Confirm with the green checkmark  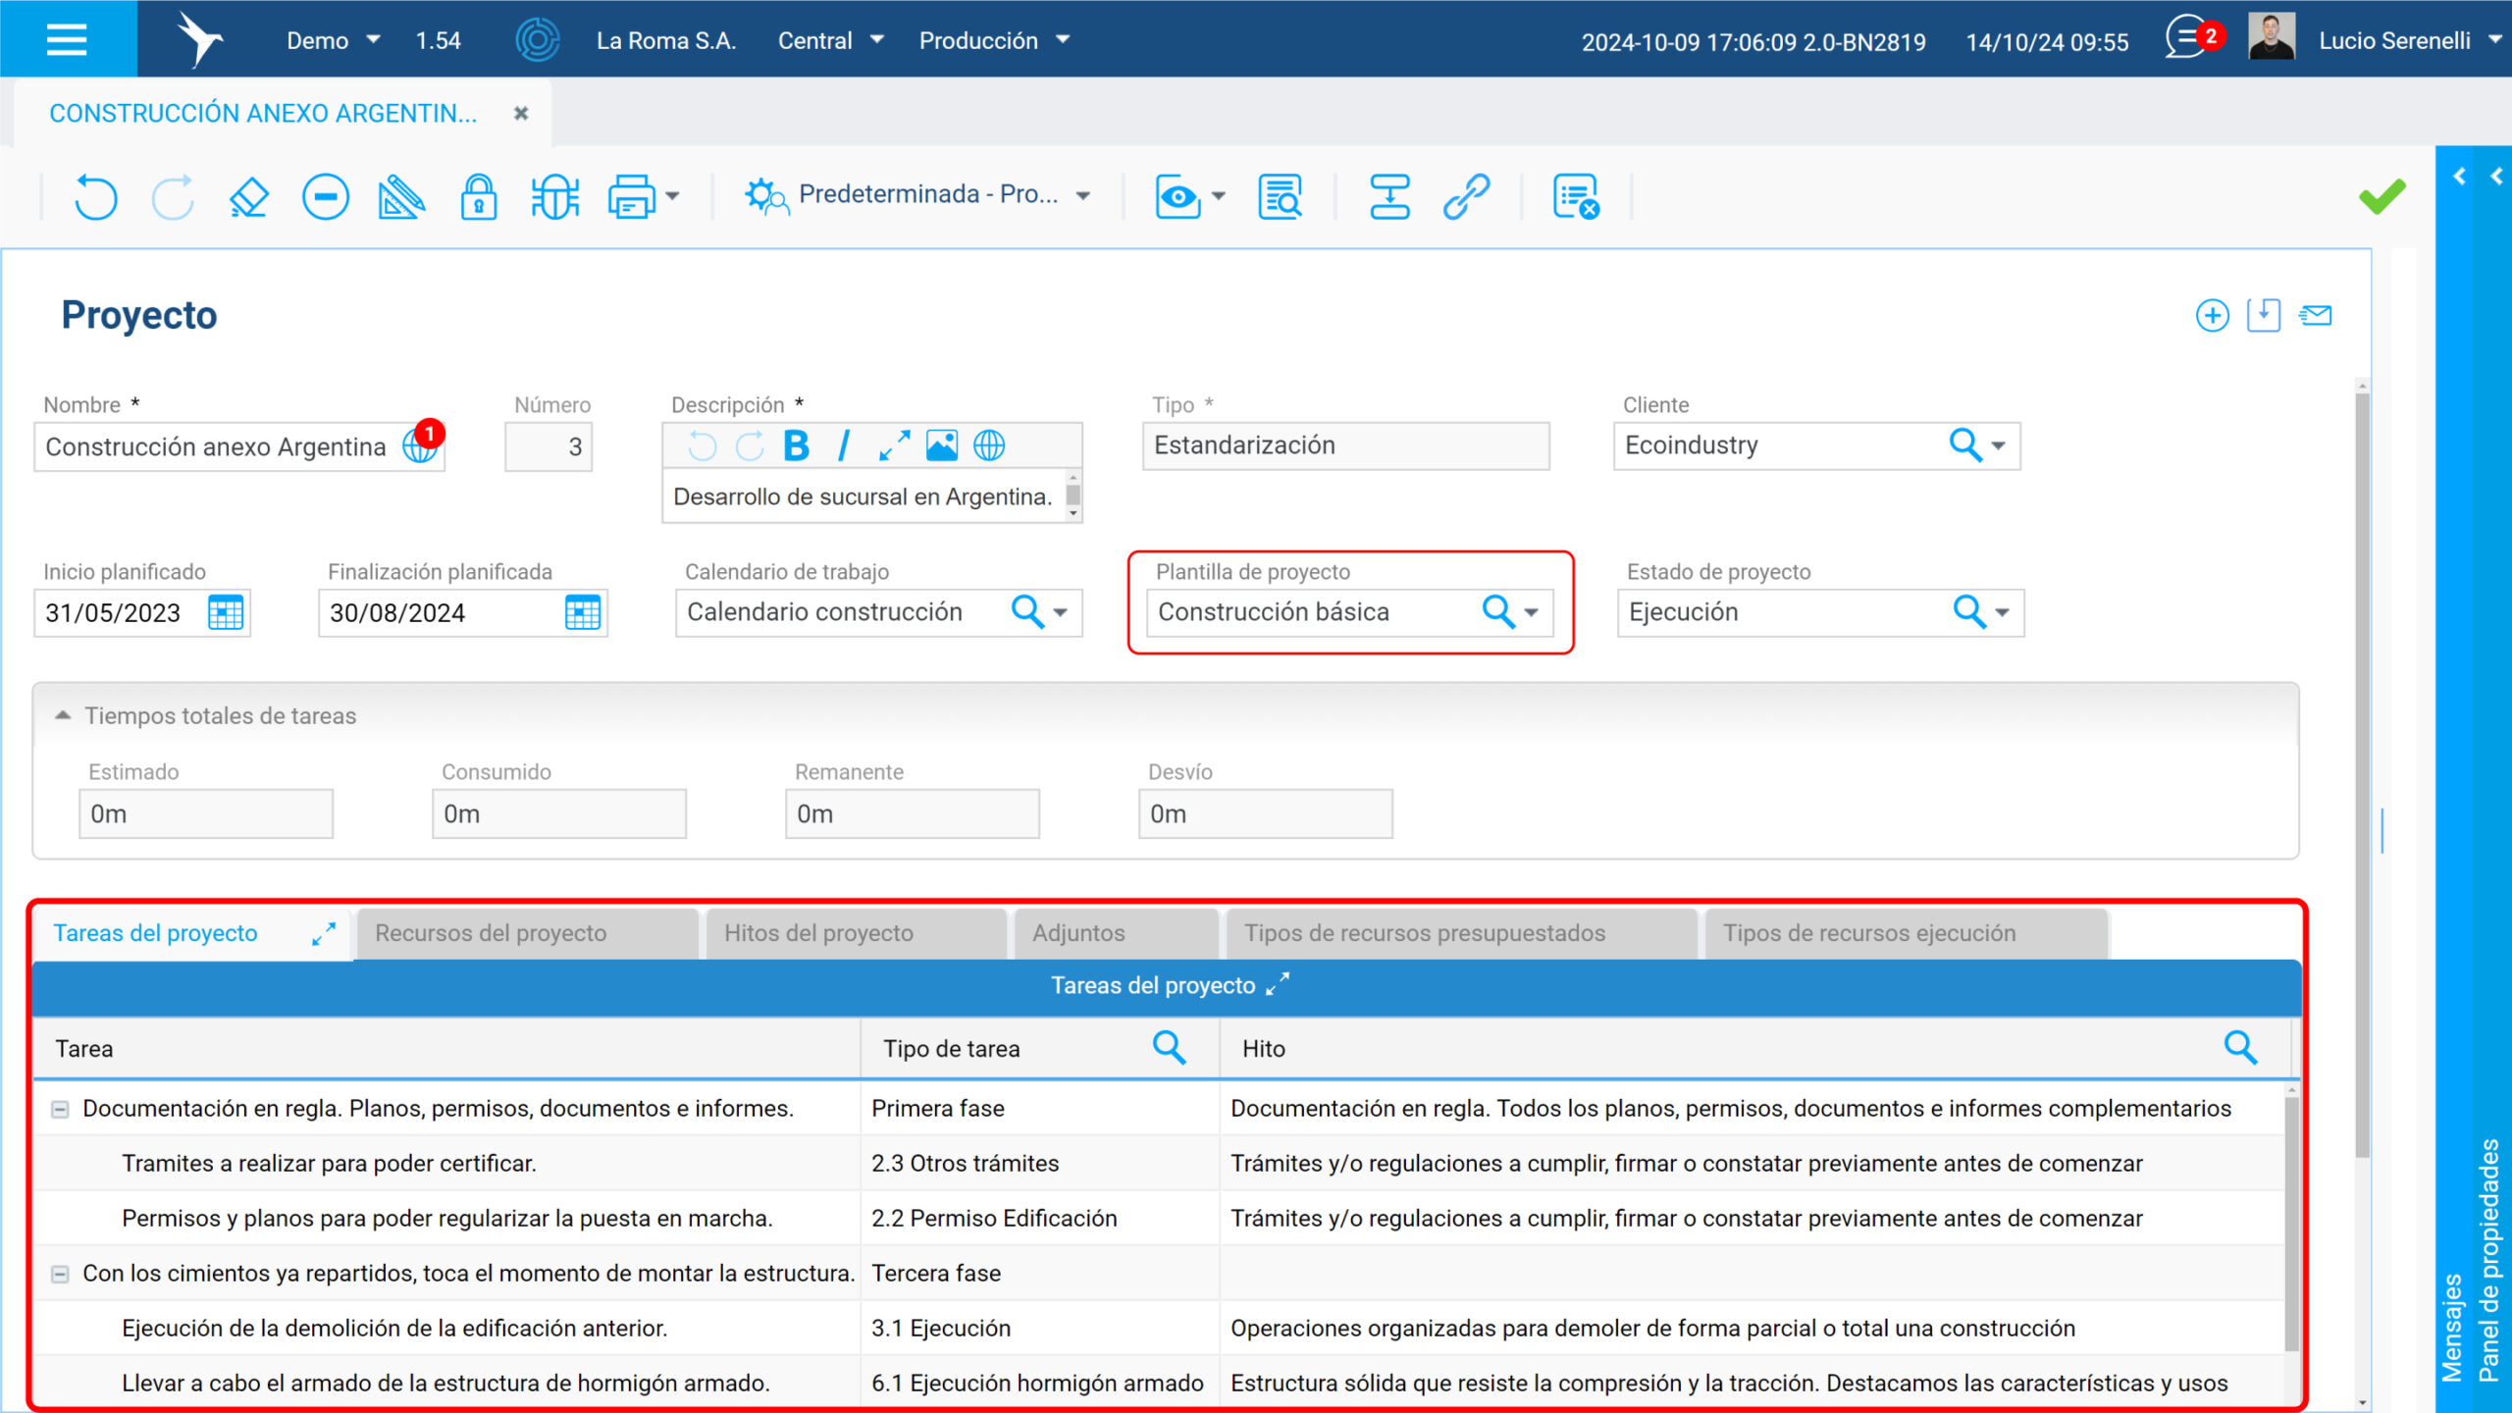[x=2382, y=196]
